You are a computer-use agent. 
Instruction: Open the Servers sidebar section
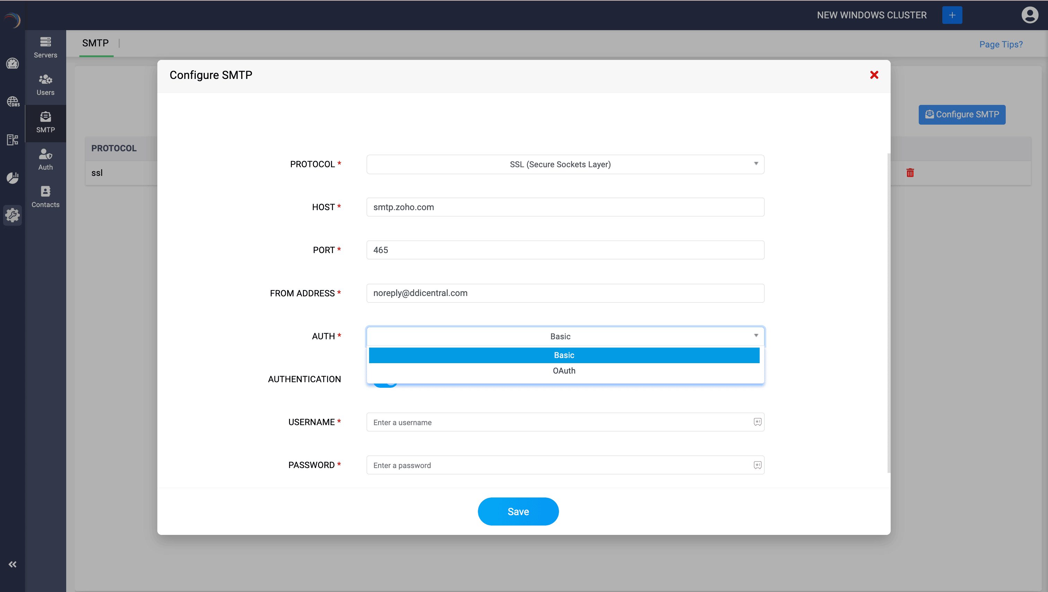(45, 47)
